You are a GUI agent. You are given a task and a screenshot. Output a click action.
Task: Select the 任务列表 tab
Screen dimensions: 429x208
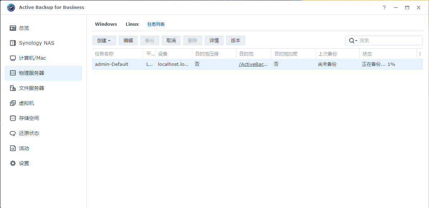[x=156, y=24]
